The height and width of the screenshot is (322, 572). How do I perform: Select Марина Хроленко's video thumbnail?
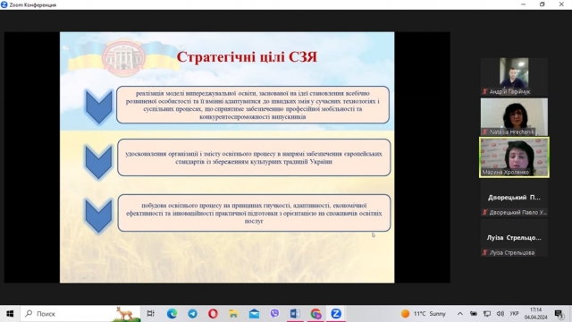point(514,157)
